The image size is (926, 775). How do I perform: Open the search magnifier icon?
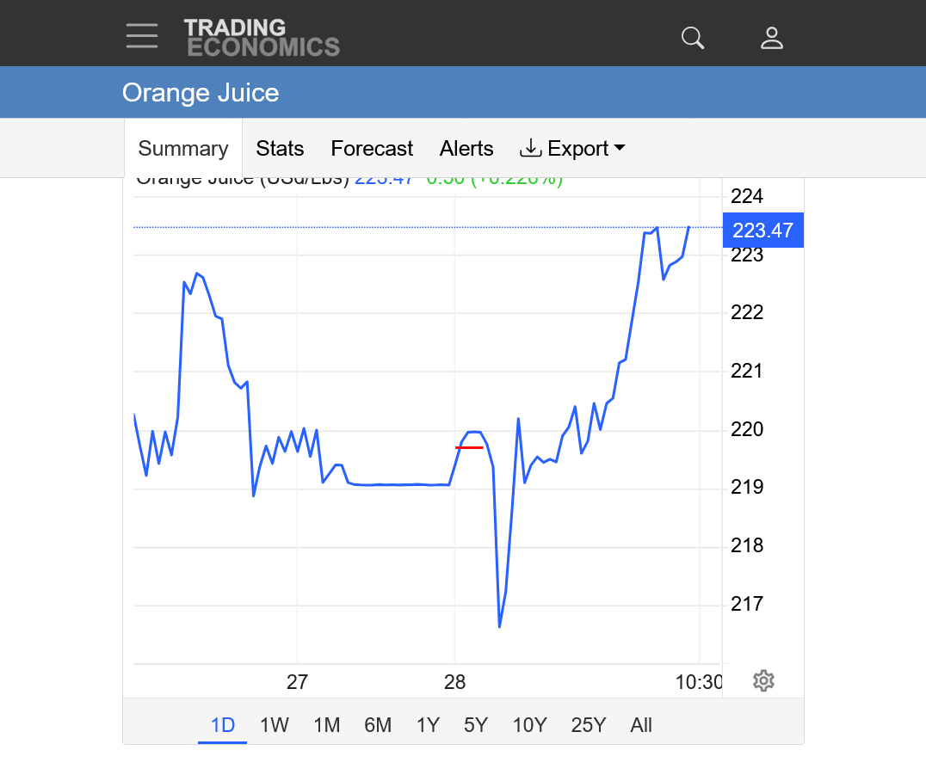pyautogui.click(x=693, y=38)
